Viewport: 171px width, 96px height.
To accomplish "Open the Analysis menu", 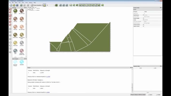I will tap(31, 2).
